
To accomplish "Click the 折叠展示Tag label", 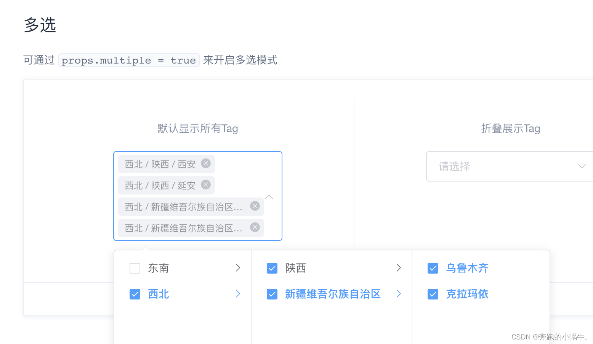I will point(511,129).
